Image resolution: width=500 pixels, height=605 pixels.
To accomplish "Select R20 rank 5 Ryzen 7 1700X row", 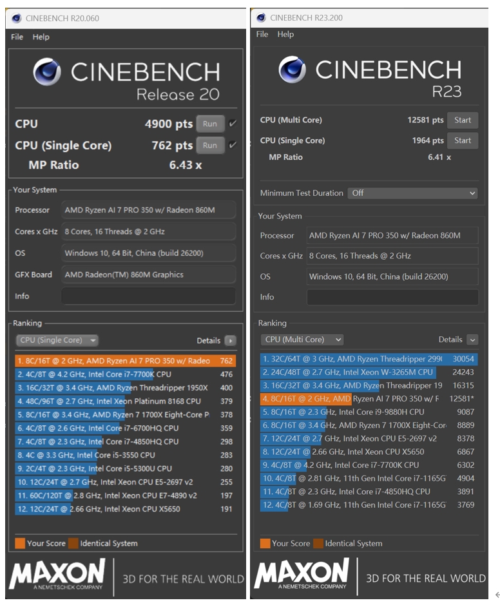I will (x=126, y=415).
